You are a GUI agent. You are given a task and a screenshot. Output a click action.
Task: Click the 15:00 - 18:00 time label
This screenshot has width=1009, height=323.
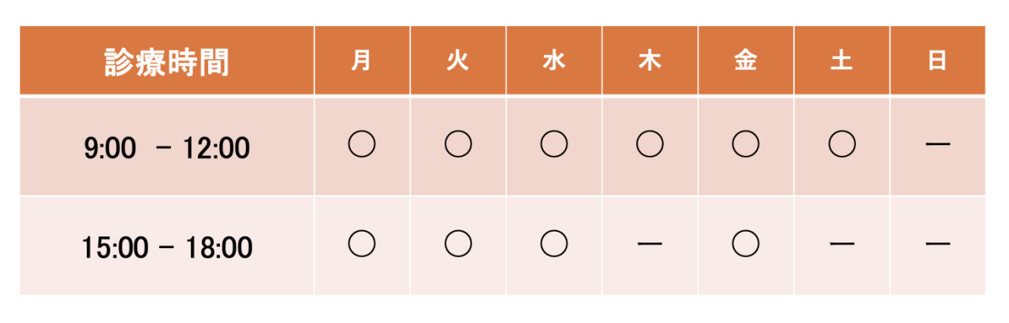click(166, 247)
